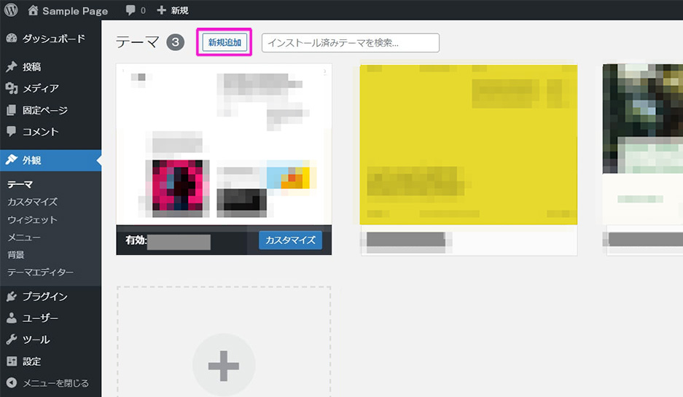Click the comments bubble icon in admin bar
This screenshot has width=683, height=397.
pyautogui.click(x=130, y=10)
